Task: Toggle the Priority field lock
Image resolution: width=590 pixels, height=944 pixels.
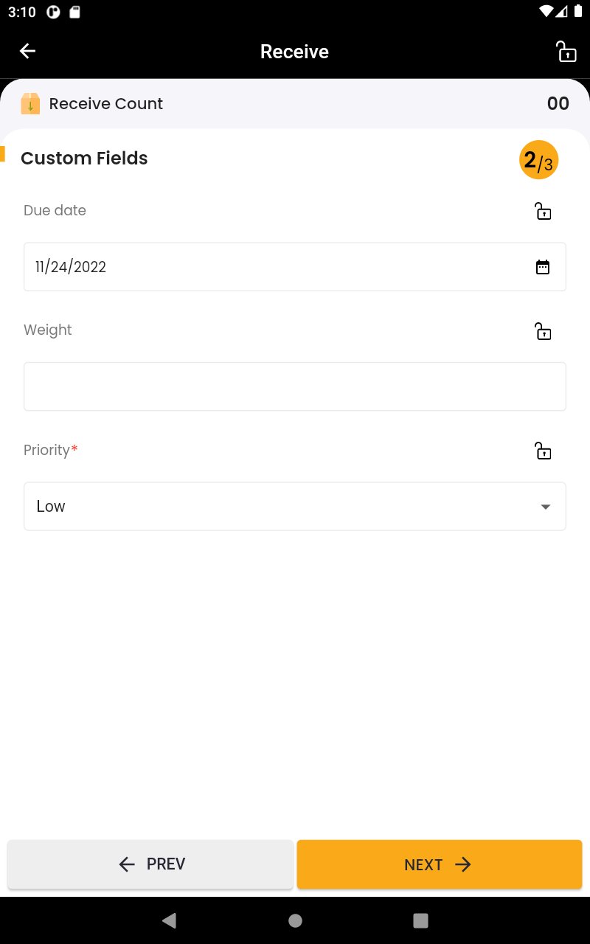Action: pyautogui.click(x=543, y=451)
